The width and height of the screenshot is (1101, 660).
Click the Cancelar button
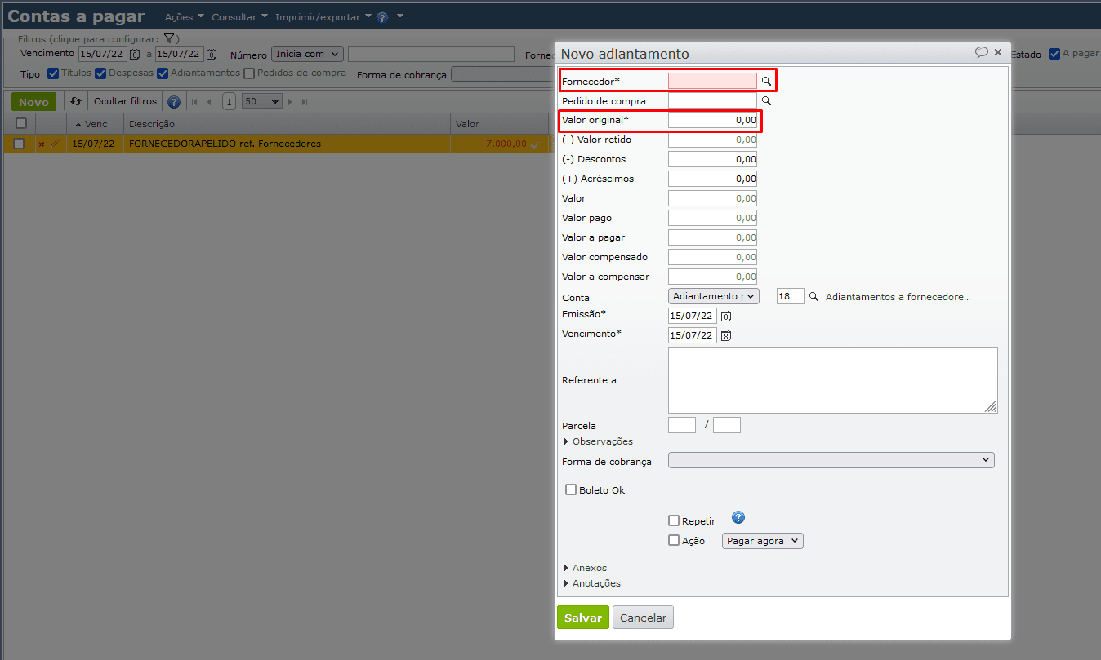click(643, 618)
